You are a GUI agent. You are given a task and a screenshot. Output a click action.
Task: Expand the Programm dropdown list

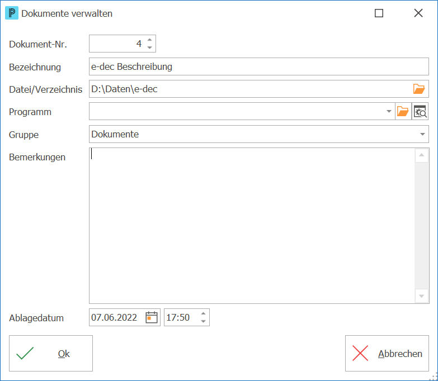point(389,111)
